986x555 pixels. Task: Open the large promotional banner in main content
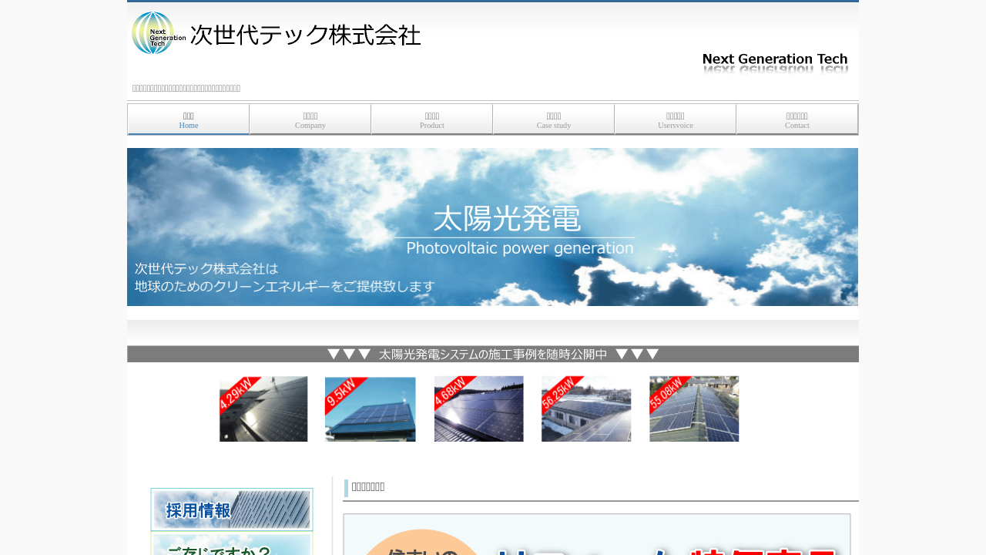[597, 535]
